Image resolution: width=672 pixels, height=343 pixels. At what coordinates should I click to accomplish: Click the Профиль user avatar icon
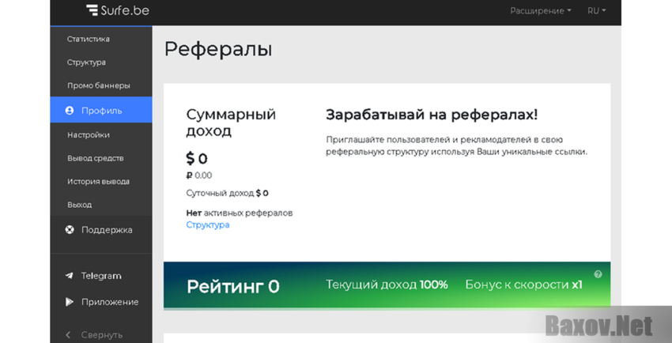pos(69,111)
